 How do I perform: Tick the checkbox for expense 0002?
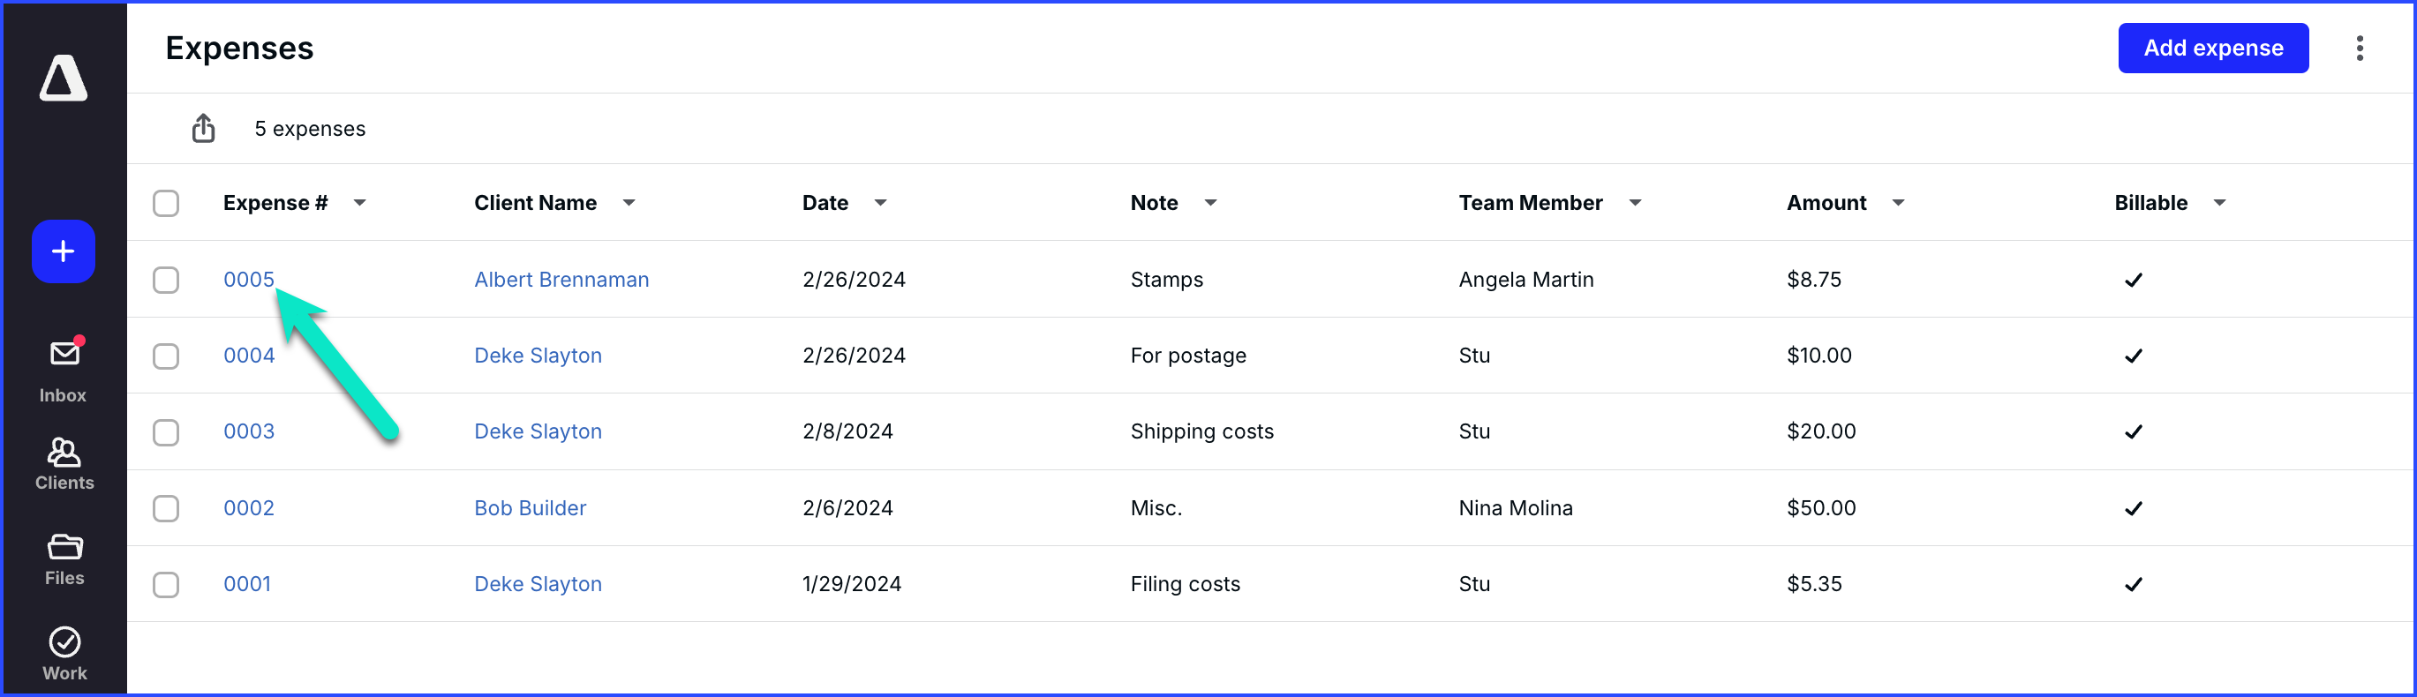166,508
